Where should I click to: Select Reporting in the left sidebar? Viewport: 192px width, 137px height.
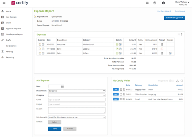click(10, 57)
